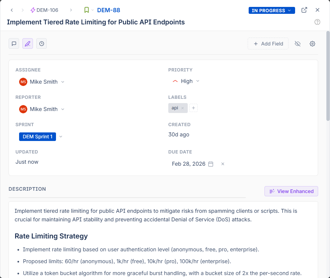The height and width of the screenshot is (278, 330).
Task: Remove the api label
Action: [182, 108]
